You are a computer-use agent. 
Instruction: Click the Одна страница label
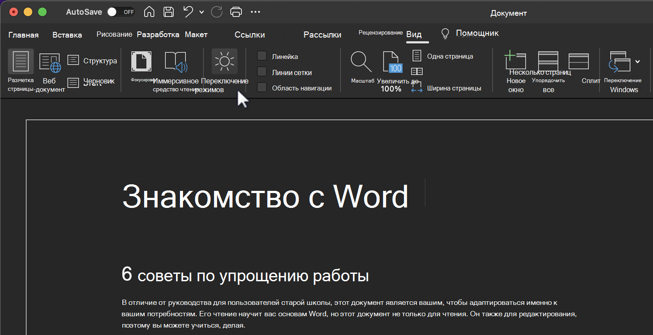450,56
